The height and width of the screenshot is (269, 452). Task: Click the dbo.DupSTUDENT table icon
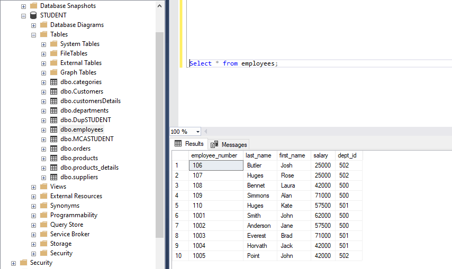click(53, 120)
